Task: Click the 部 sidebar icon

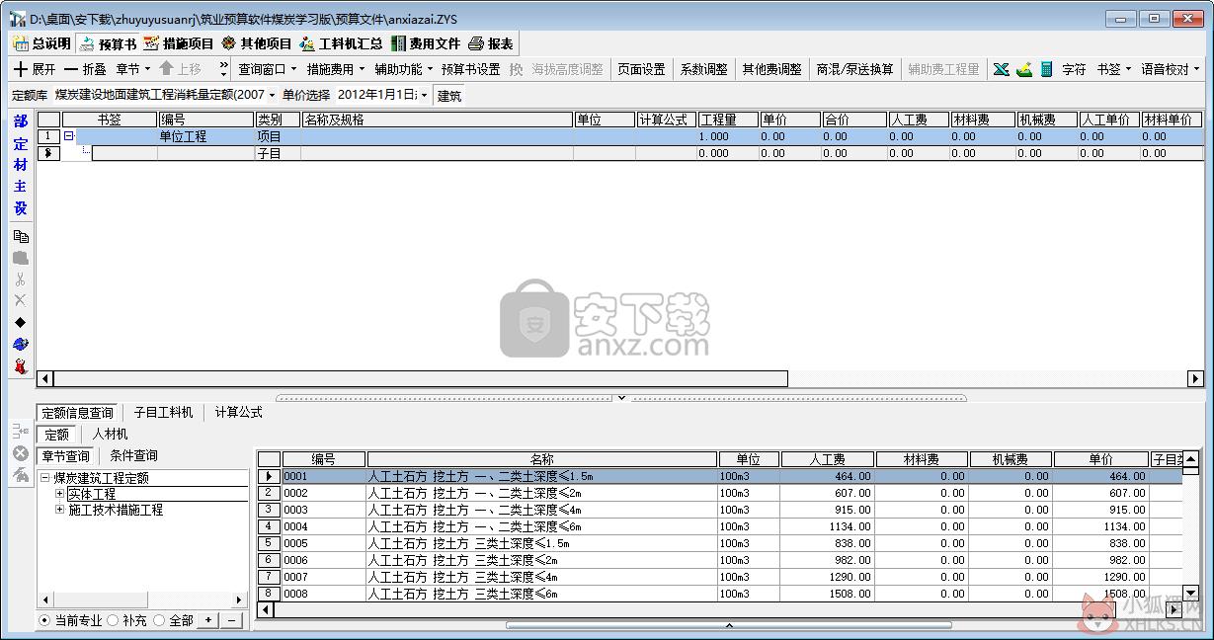Action: [x=21, y=121]
